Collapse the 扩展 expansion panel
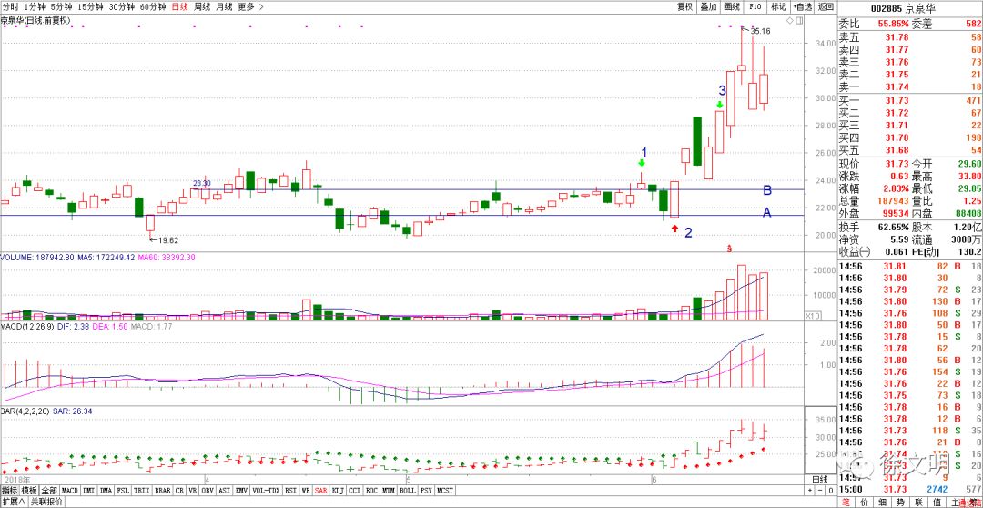Viewport: 983px width, 508px height. coord(13,502)
